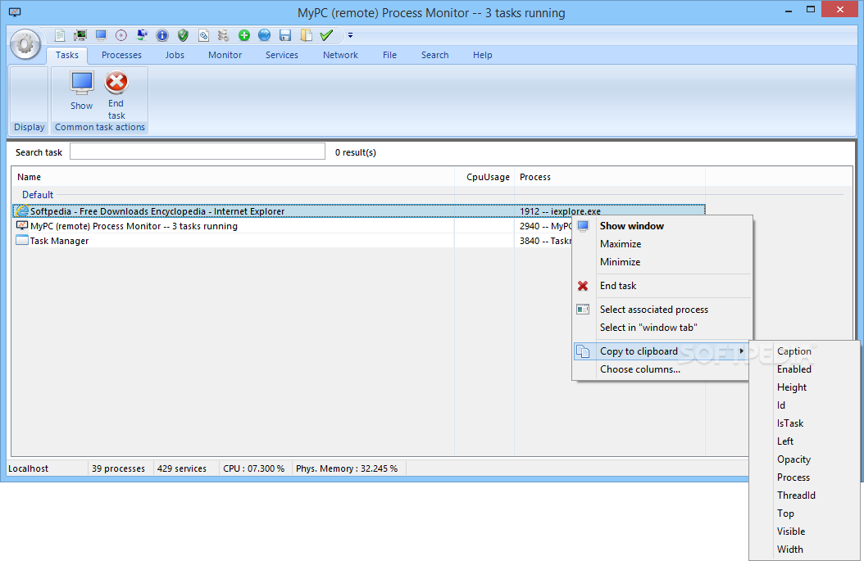Click the database stack icon
The height and width of the screenshot is (561, 864).
click(x=223, y=35)
